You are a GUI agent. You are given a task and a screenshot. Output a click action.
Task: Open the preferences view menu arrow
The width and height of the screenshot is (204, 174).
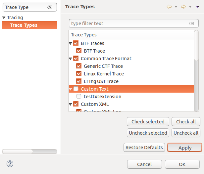coord(198,7)
